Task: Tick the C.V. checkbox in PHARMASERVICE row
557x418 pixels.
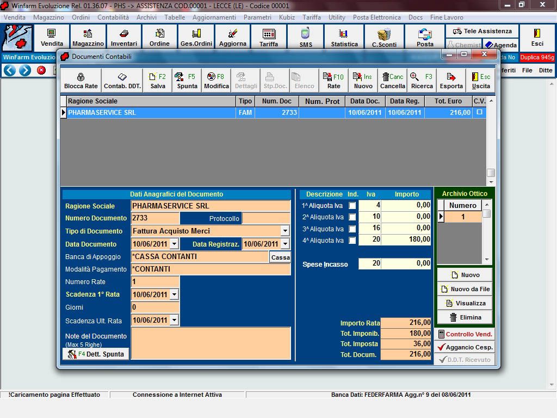Action: [479, 112]
